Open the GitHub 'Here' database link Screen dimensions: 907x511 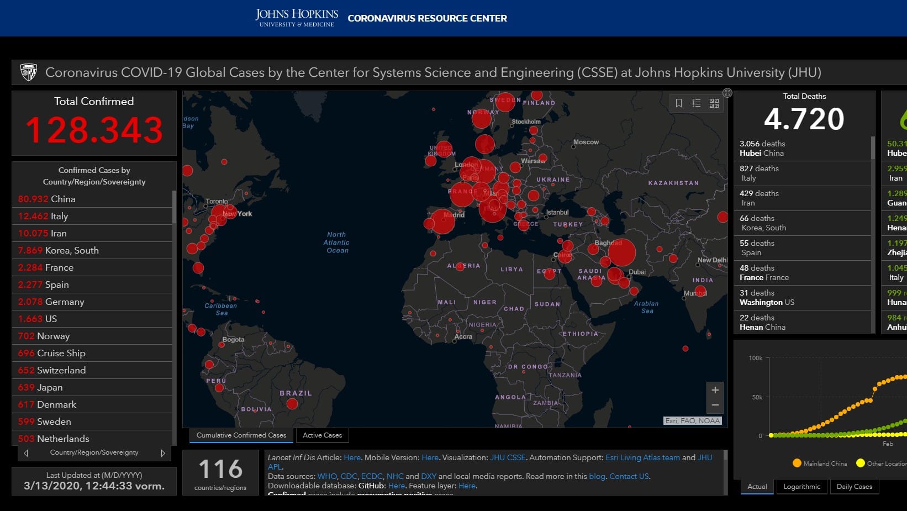click(x=397, y=486)
